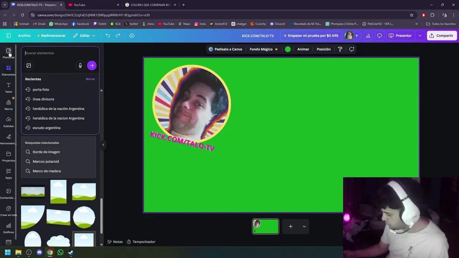Select the film strip frame element
Image resolution: width=459 pixels, height=258 pixels.
coord(33,192)
